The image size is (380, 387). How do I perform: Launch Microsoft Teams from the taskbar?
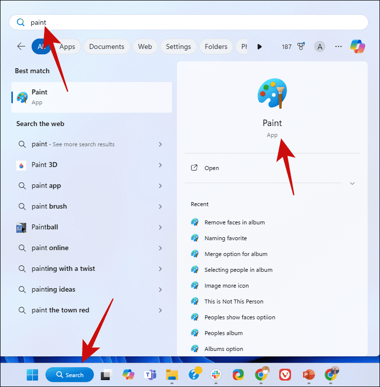tap(150, 375)
